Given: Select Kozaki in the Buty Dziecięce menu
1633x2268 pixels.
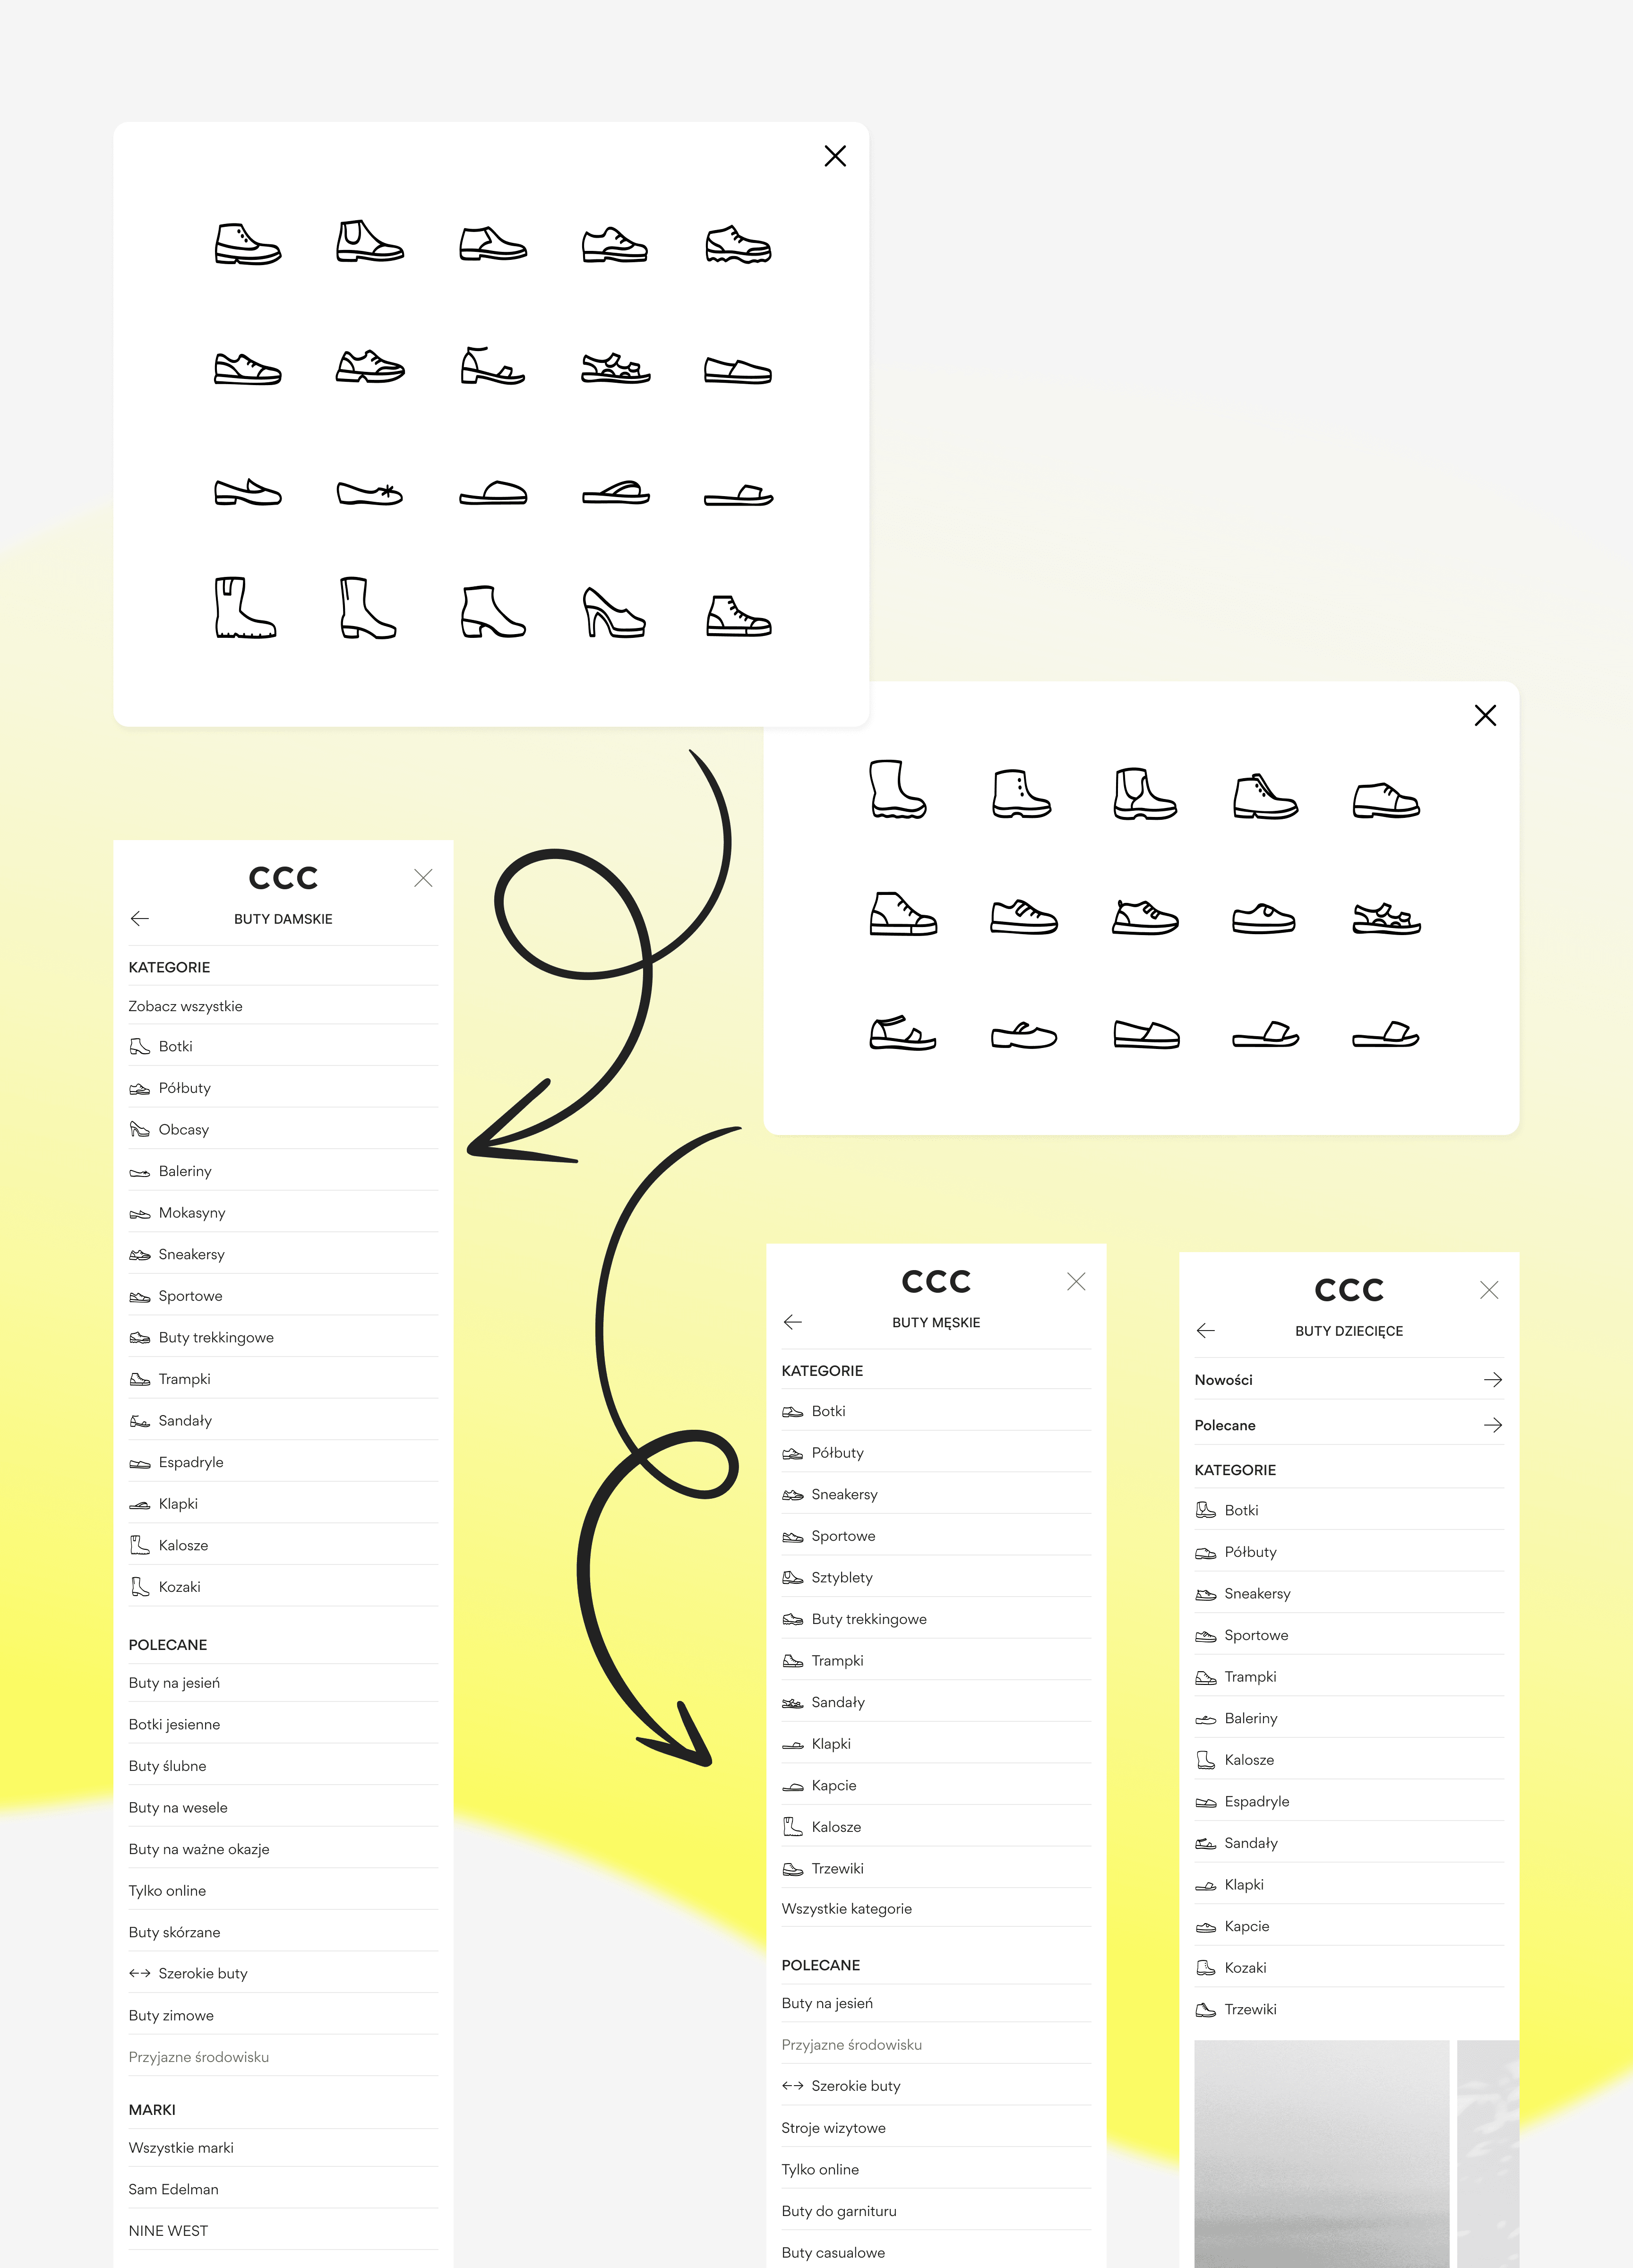Looking at the screenshot, I should [x=1245, y=1968].
